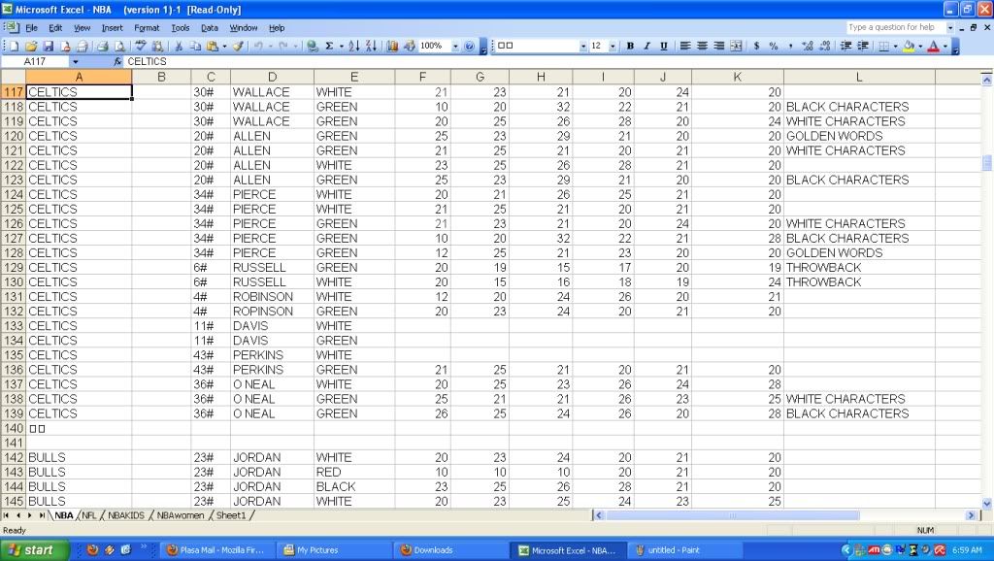This screenshot has height=561, width=994.
Task: Open Font Color palette dropdown arrow
Action: point(945,46)
